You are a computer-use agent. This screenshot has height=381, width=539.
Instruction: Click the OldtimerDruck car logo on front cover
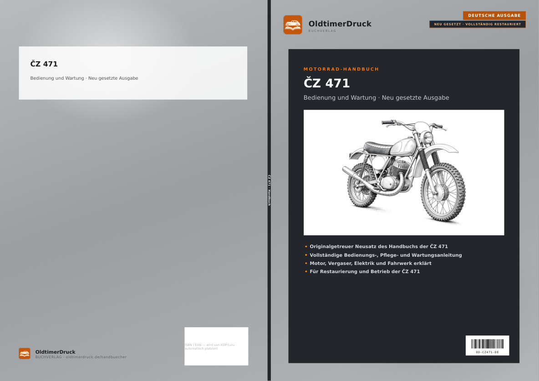(293, 25)
